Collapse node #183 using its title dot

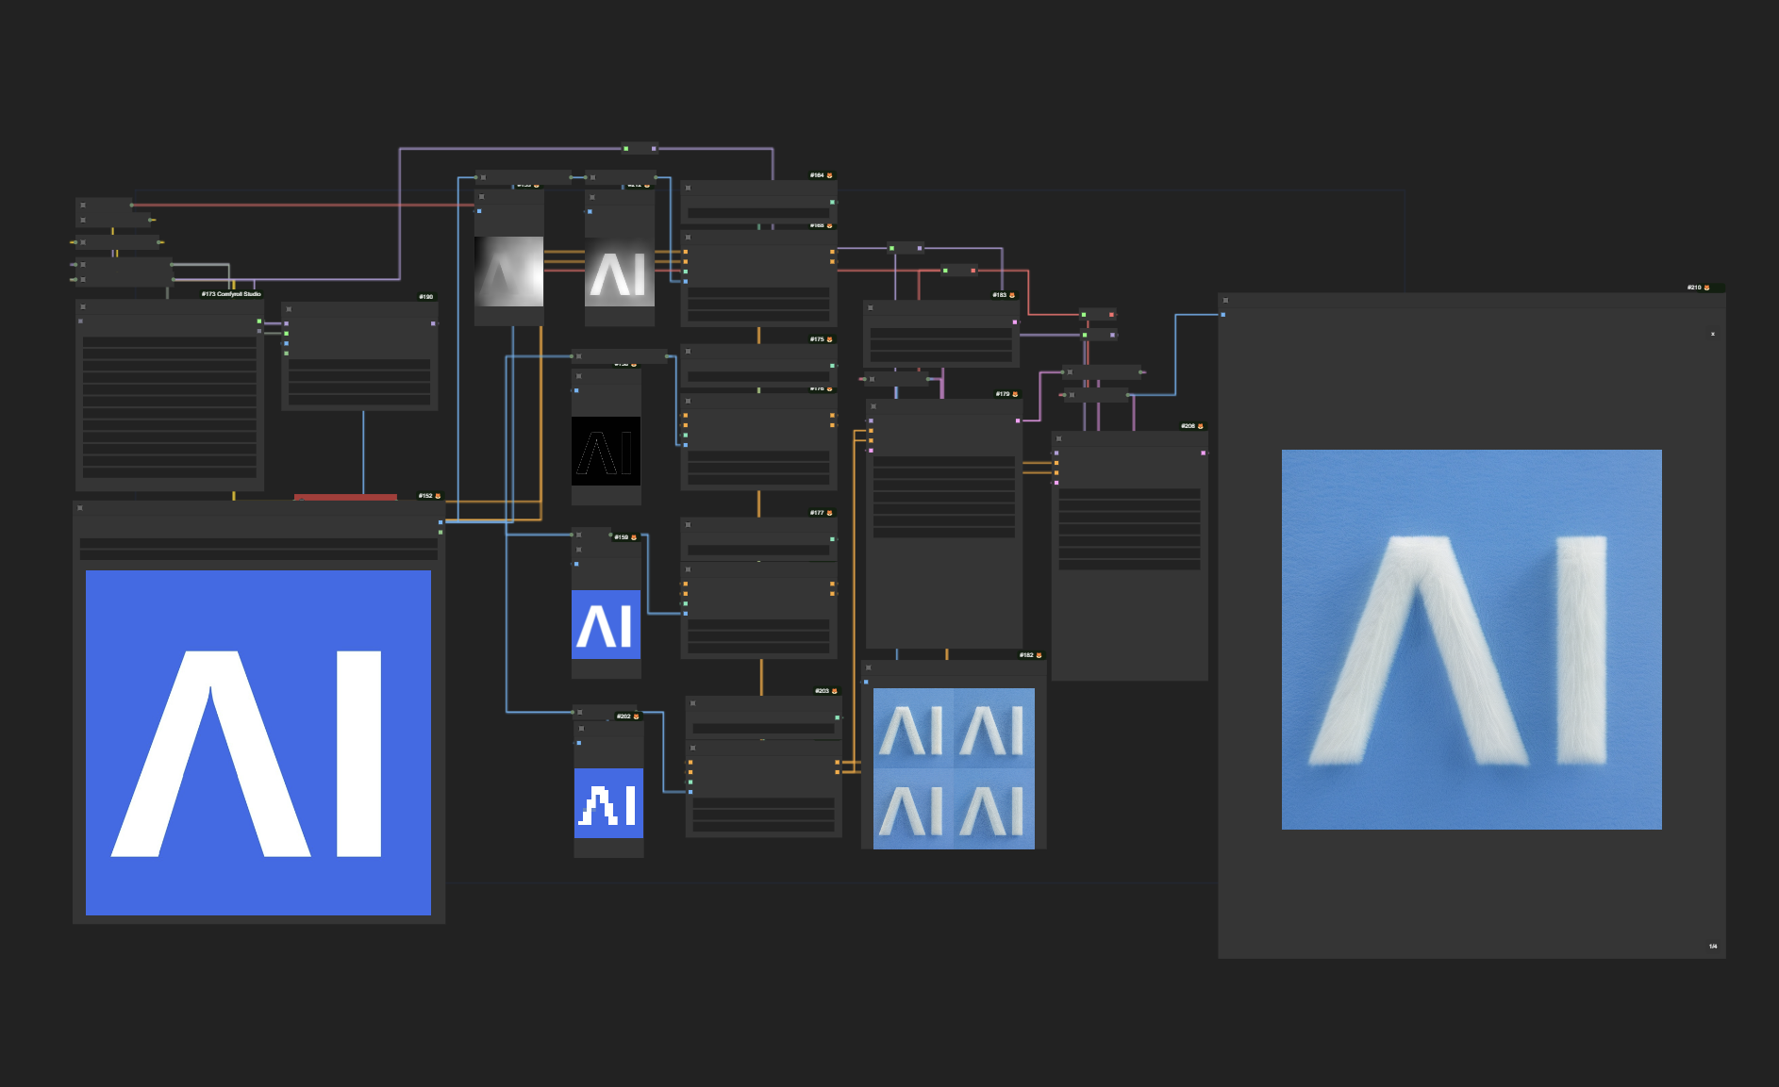[870, 307]
